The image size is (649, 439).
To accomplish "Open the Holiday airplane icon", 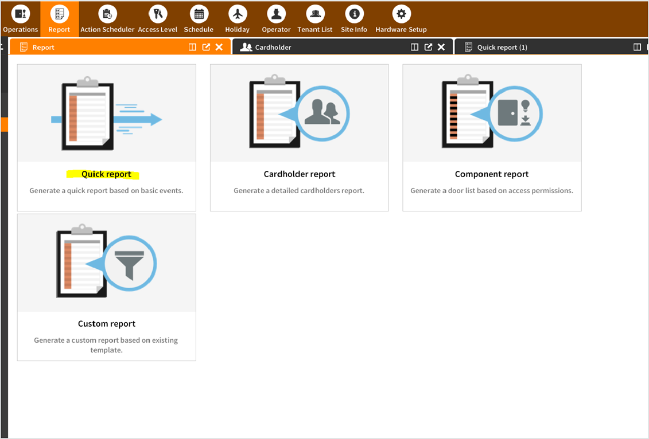I will tap(237, 14).
